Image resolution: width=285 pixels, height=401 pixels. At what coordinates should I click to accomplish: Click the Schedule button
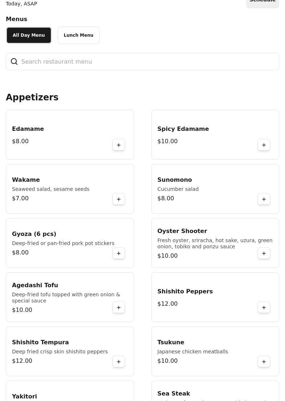coord(262,2)
